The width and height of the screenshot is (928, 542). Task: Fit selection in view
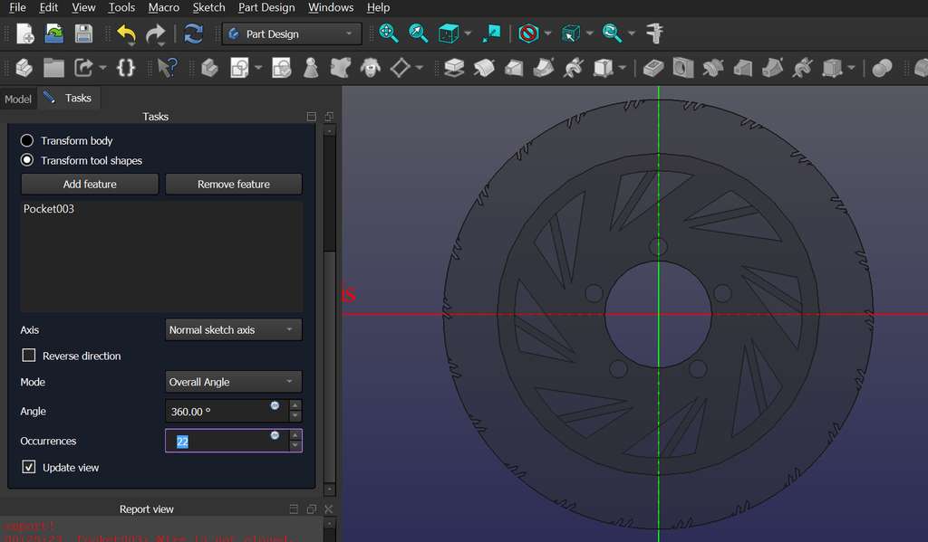click(x=419, y=33)
